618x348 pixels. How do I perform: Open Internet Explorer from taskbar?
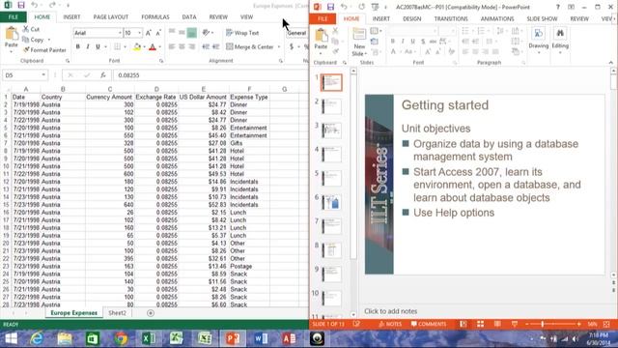[37, 338]
